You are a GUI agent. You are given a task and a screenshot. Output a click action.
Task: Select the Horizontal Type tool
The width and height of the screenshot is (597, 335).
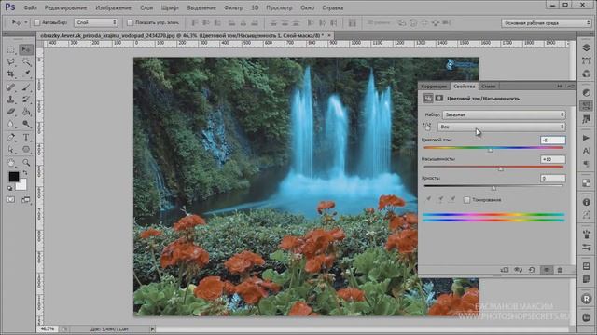(x=26, y=137)
